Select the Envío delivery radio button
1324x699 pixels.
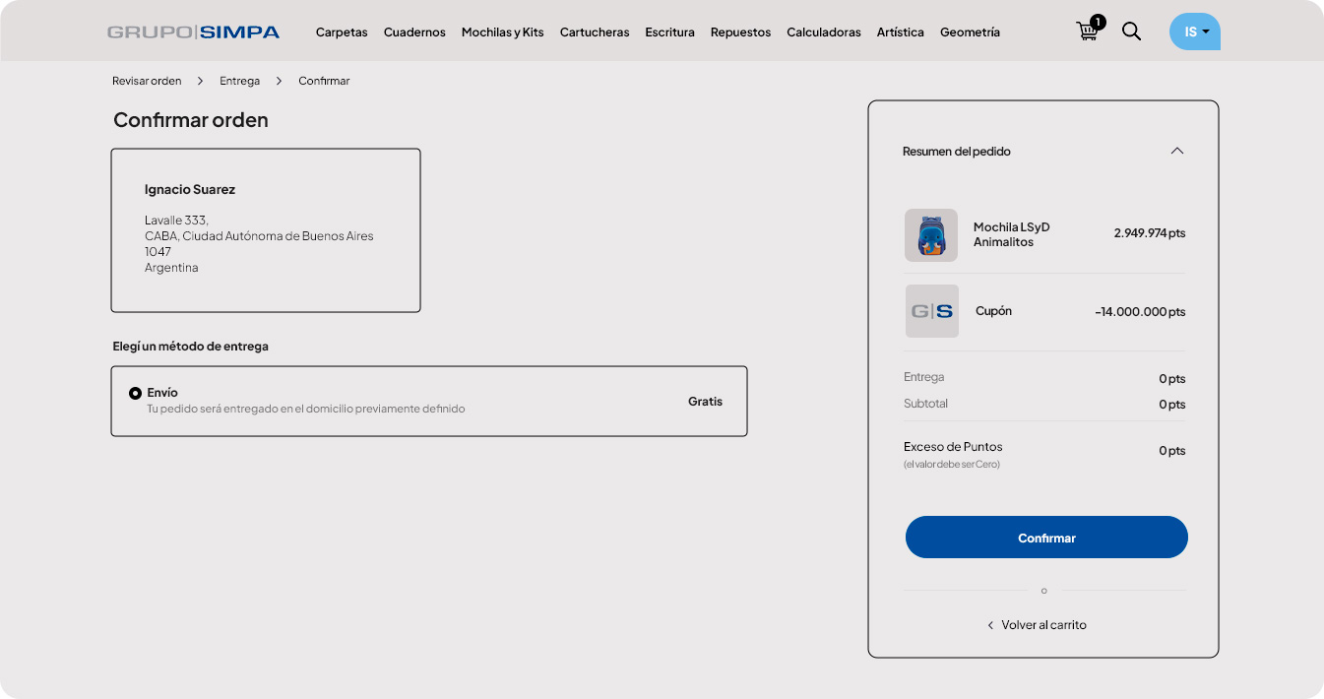[x=136, y=394]
